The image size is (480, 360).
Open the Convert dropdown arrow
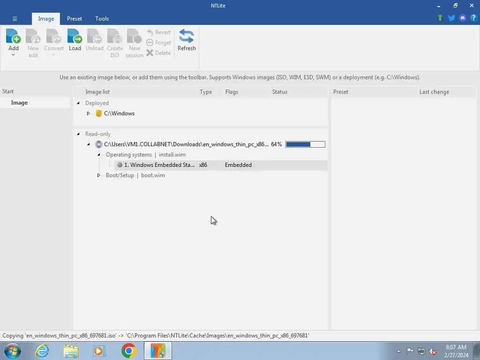point(53,55)
